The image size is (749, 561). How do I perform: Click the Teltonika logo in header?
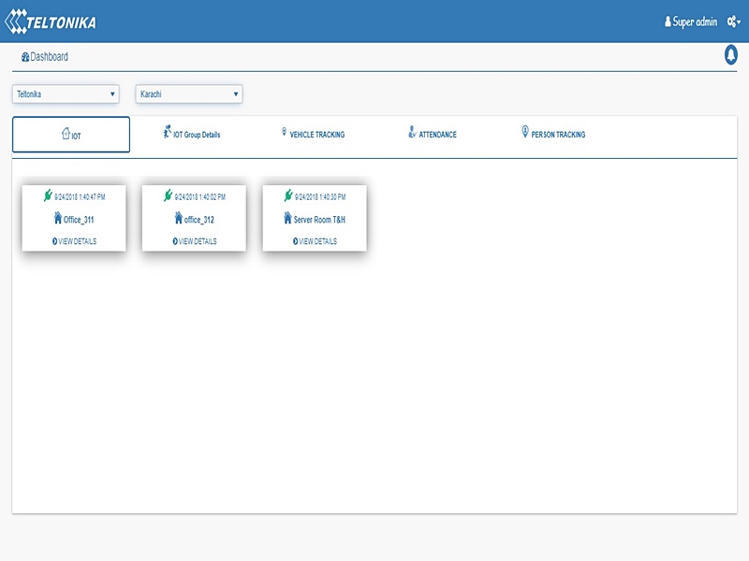click(x=51, y=21)
